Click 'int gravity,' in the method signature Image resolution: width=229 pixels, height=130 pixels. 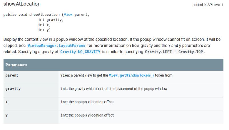(x=51, y=20)
